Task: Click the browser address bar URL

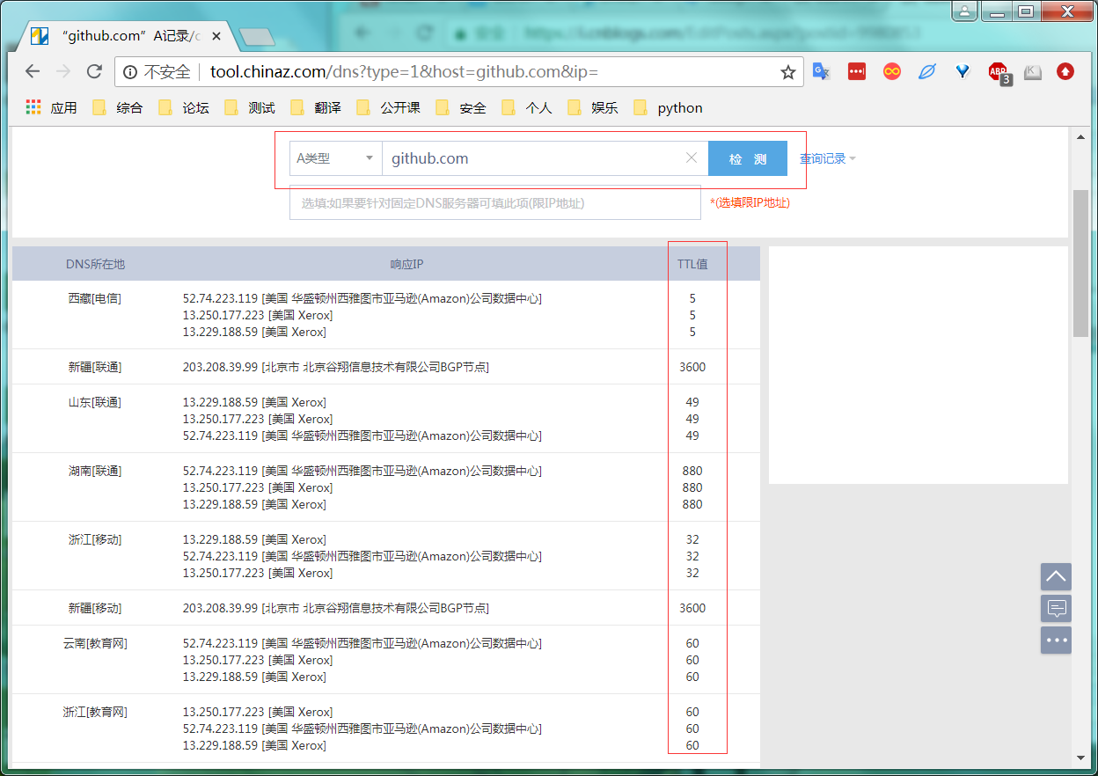Action: click(404, 72)
